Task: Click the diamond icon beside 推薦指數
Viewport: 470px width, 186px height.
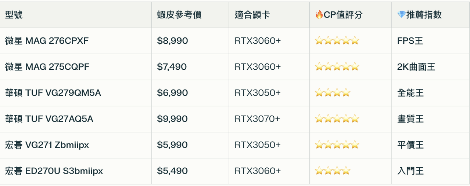Action: [401, 15]
